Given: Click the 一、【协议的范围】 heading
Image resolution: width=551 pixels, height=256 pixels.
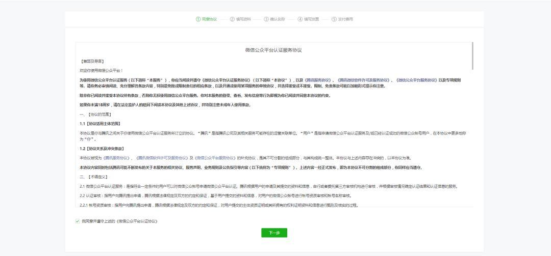Looking at the screenshot, I should tap(96, 115).
